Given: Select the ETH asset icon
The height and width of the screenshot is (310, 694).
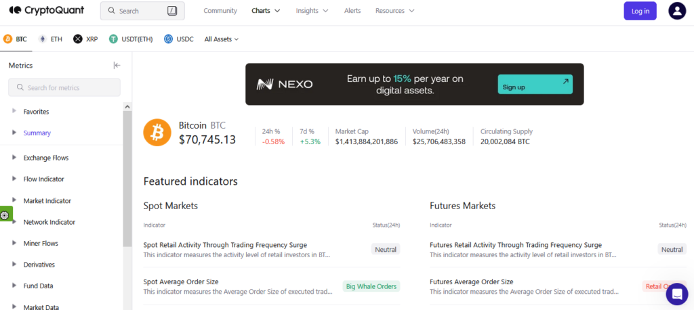Looking at the screenshot, I should click(x=43, y=39).
